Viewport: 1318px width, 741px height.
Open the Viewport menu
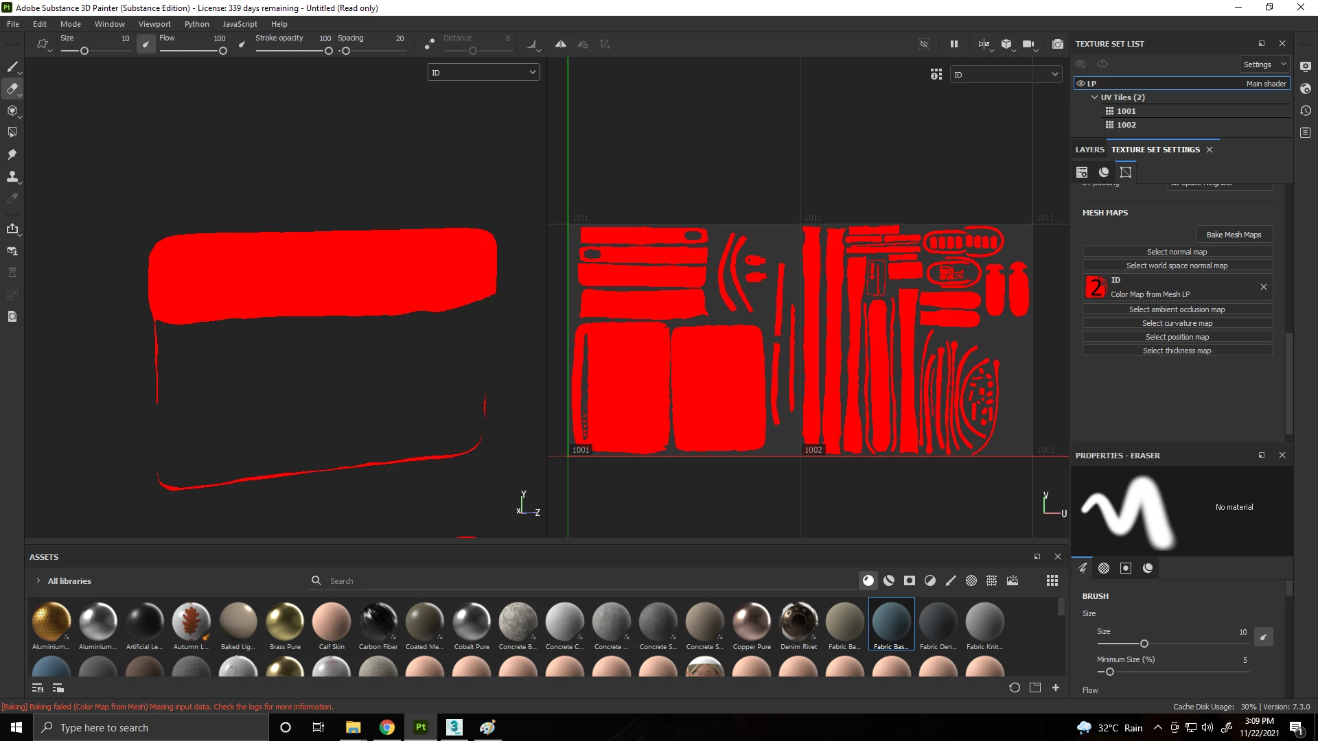click(154, 24)
